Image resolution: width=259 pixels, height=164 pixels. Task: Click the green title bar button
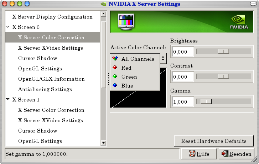[x=20, y=4]
